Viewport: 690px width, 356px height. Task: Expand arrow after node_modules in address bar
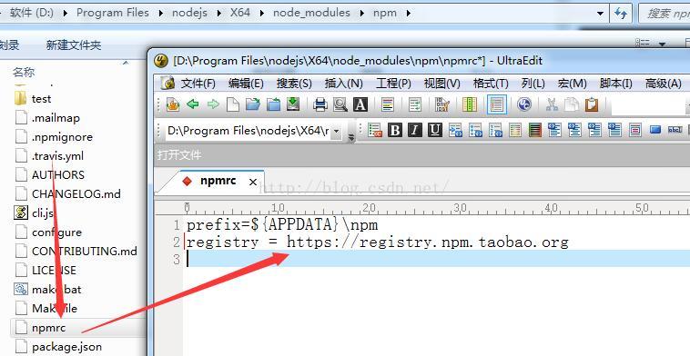pos(362,13)
